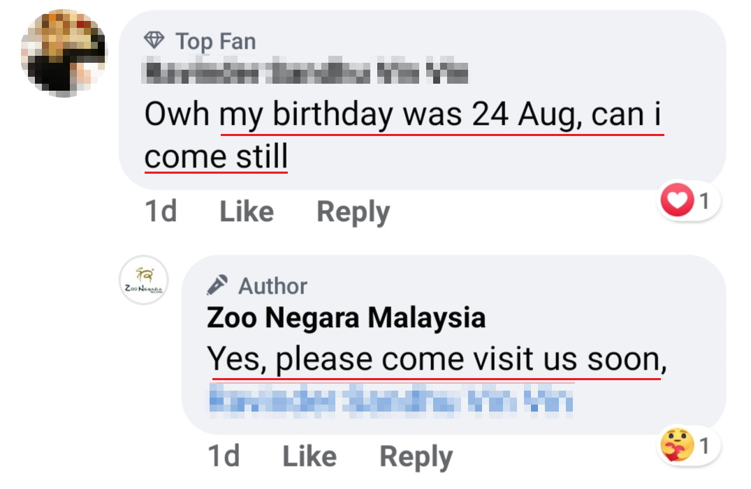Reply to the Zoo Negara Malaysia comment
Viewport: 751px width, 489px height.
pos(416,457)
